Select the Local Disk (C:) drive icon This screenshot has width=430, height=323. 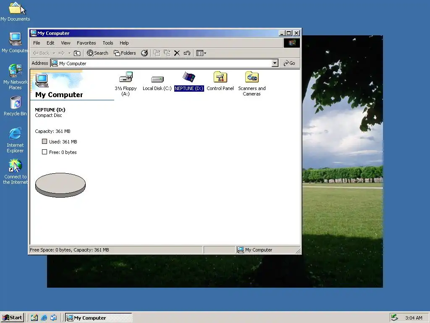click(x=157, y=79)
